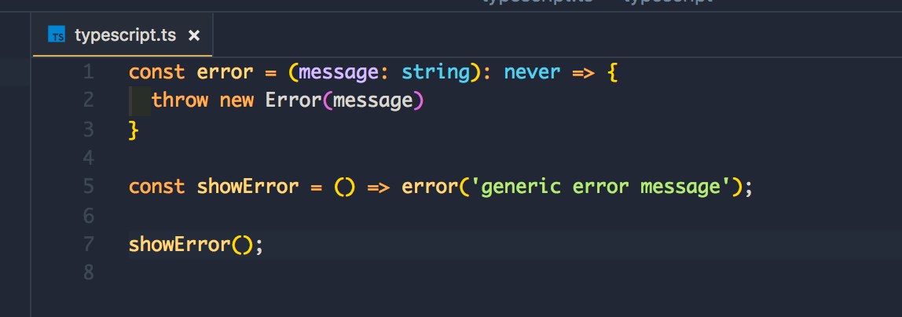Click the 'new' keyword on line 2
902x317 pixels.
coord(236,100)
